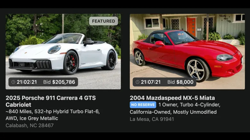Click the text 'California-Owned, Mostly Unmodified'
The height and width of the screenshot is (140, 250).
[173, 112]
